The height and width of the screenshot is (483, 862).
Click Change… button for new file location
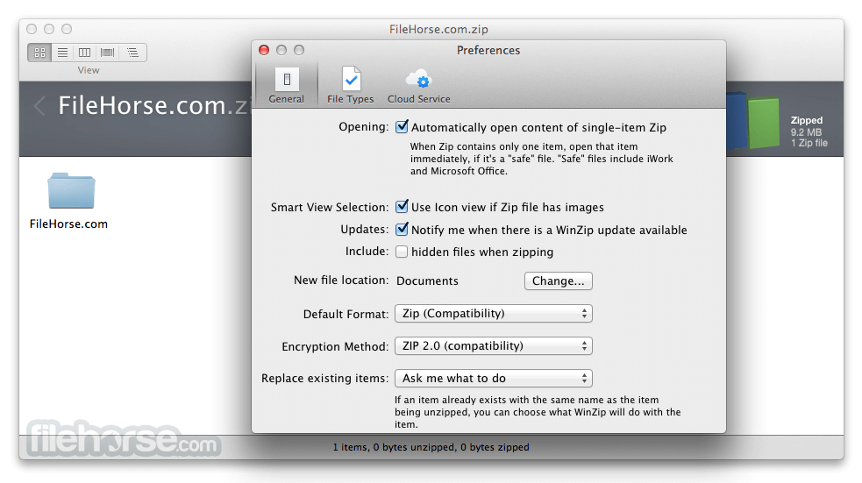coord(558,281)
